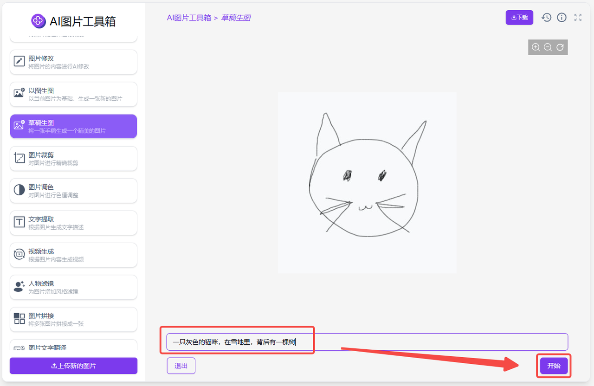This screenshot has height=386, width=594.
Task: Click the description 根据图片内容生成视频
Action: pyautogui.click(x=56, y=259)
